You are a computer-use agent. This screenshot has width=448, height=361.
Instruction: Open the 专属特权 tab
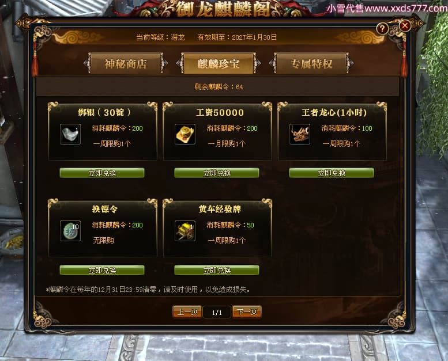pyautogui.click(x=311, y=63)
